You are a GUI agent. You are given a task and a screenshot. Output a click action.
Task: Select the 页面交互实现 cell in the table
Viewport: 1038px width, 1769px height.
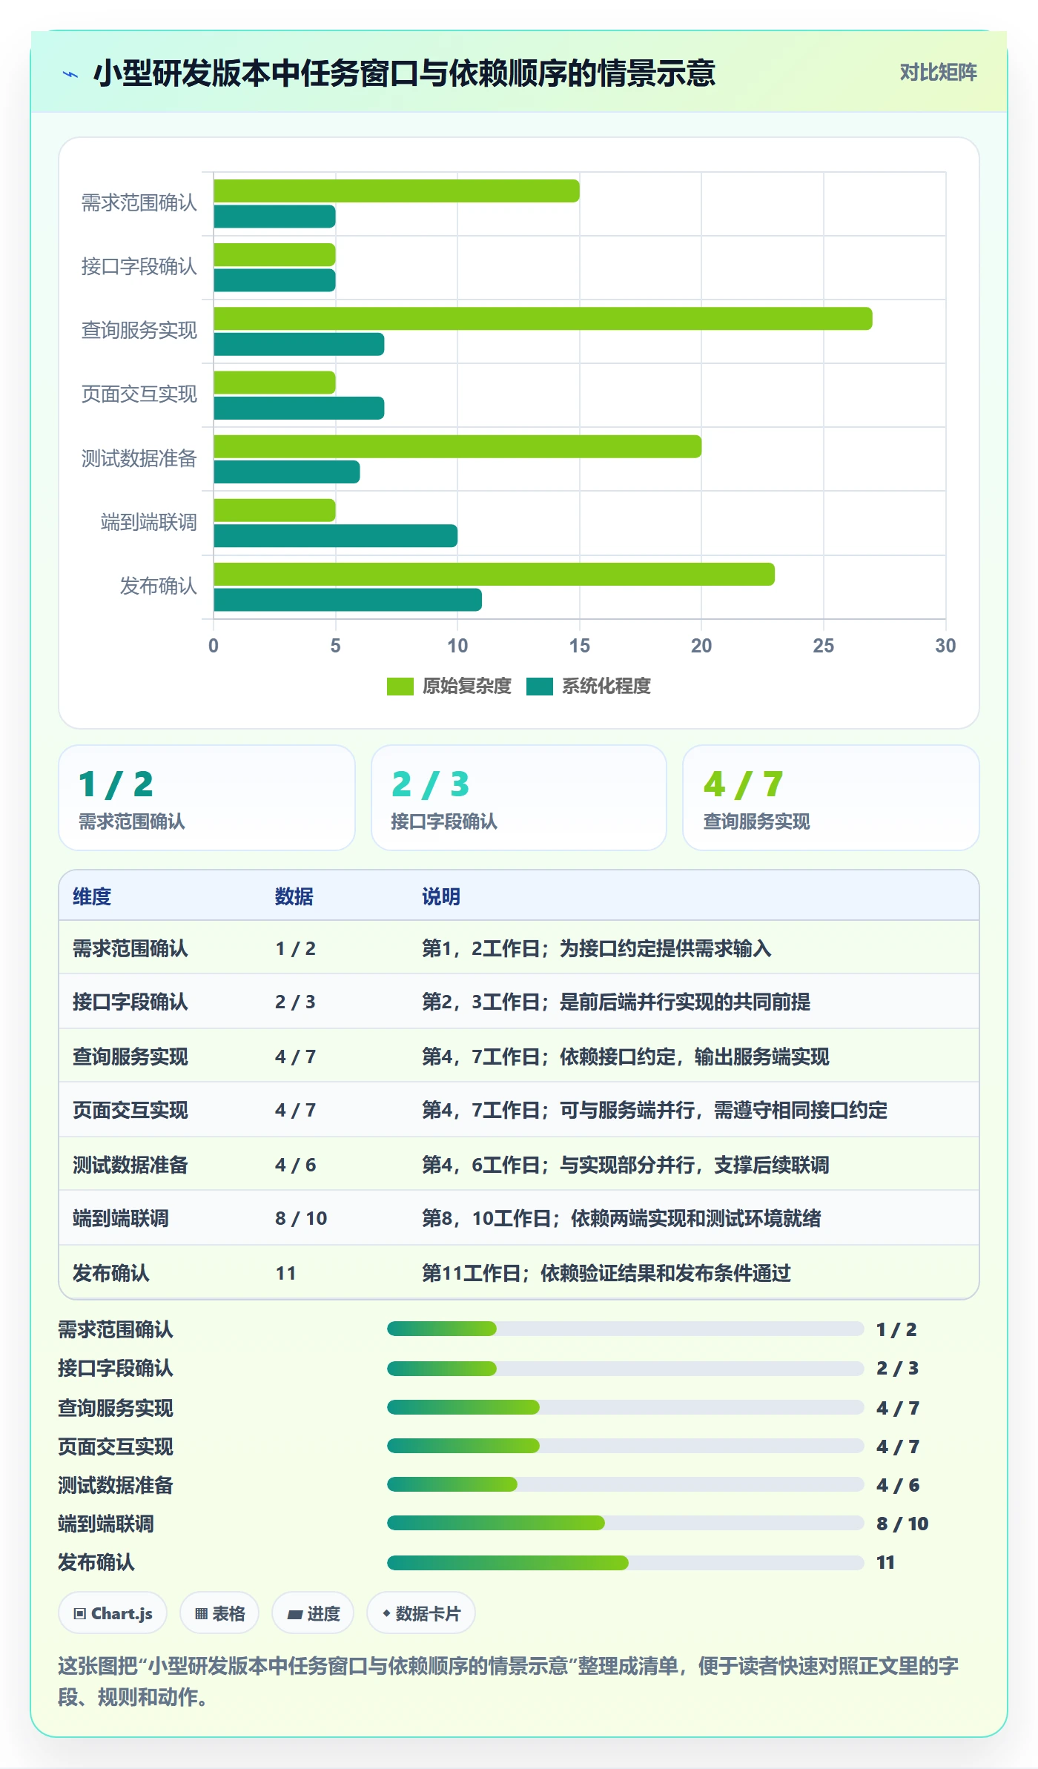click(x=130, y=1110)
